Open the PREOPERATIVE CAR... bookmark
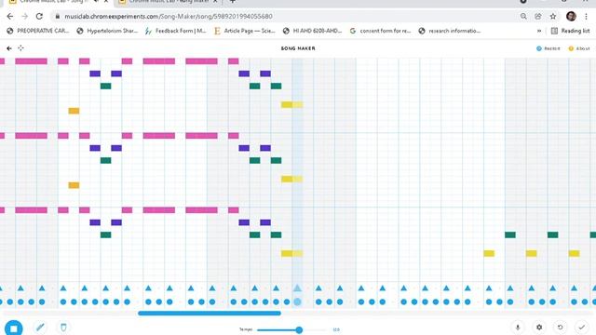Viewport: 596px width, 335px height. pos(38,31)
